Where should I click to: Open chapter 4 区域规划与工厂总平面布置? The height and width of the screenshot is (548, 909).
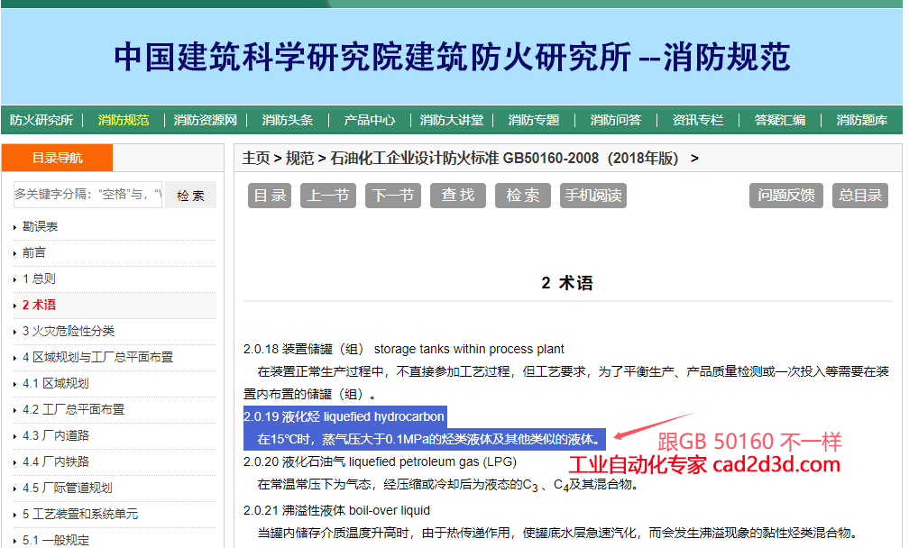pyautogui.click(x=98, y=357)
